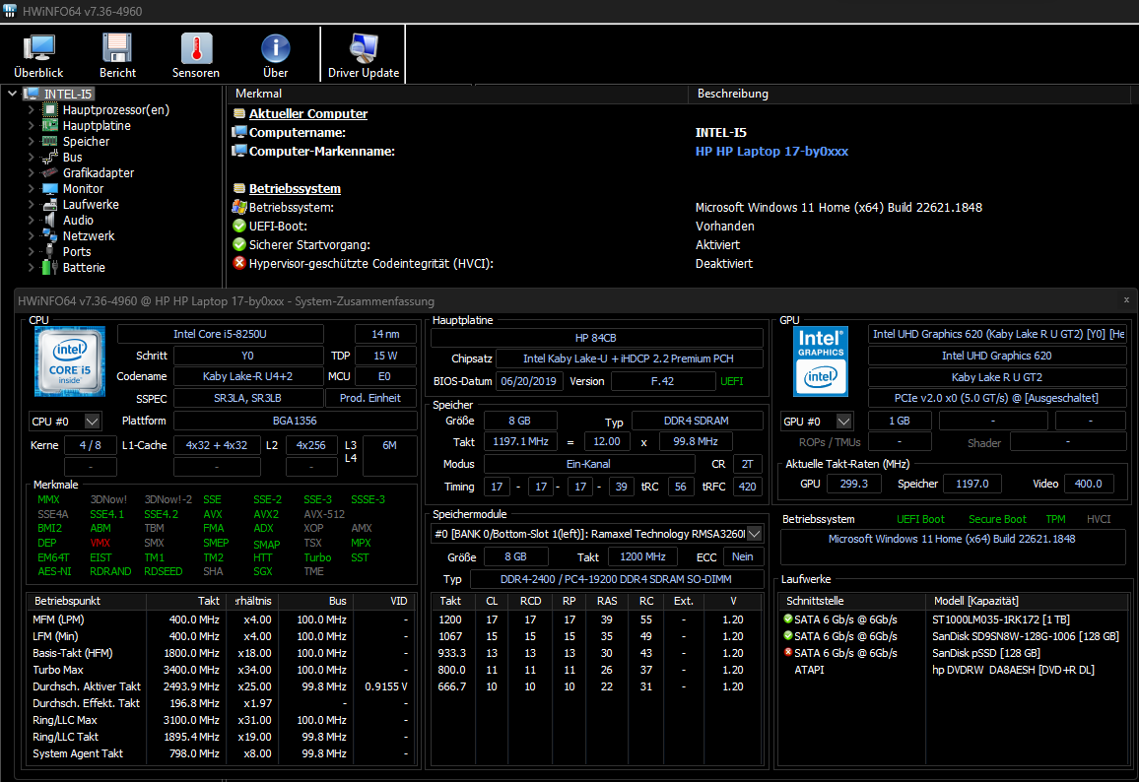
Task: Click the Intel Kaby Lake-U chipset field
Action: tap(629, 358)
